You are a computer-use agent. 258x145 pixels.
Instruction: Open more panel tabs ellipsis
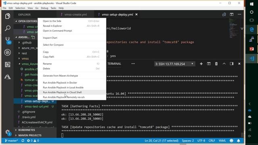click(133, 64)
